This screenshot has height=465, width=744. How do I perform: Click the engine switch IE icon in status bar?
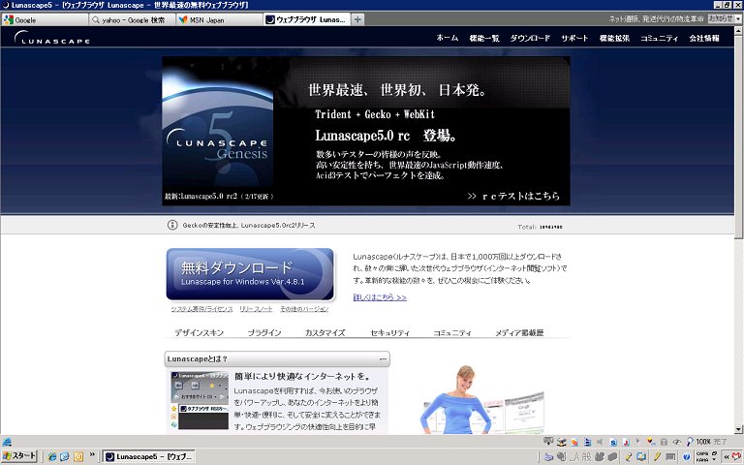tap(7, 442)
